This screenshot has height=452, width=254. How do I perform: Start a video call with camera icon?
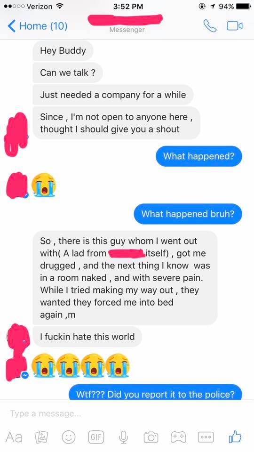coord(234,26)
